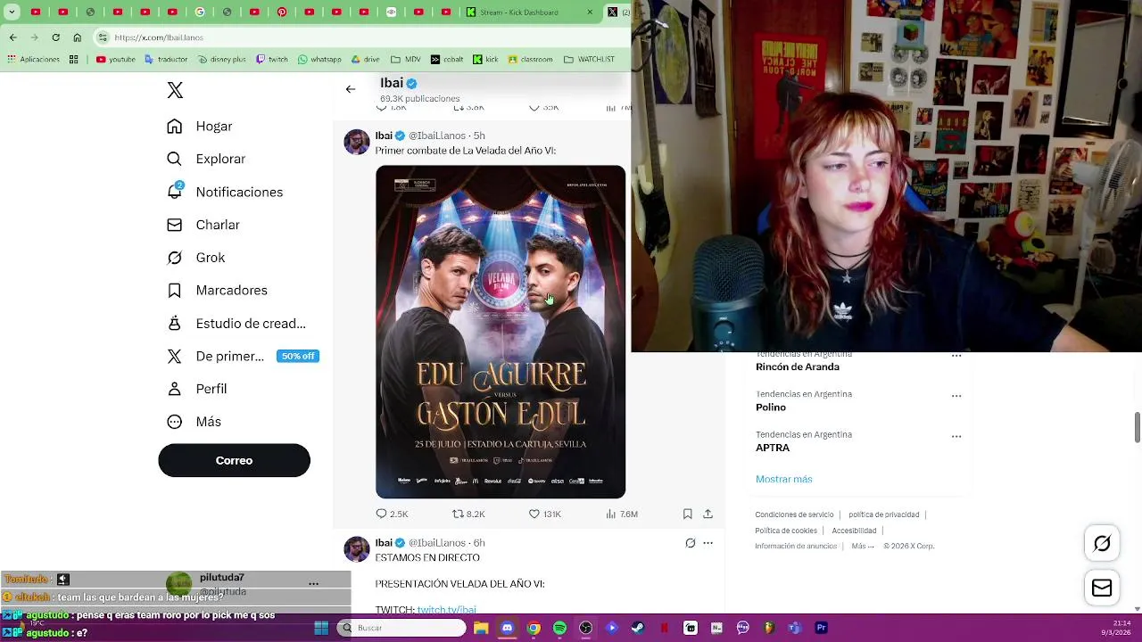Open Ibai avatar on ESTAMOS EN DIRECTO post
The width and height of the screenshot is (1142, 642).
(357, 549)
